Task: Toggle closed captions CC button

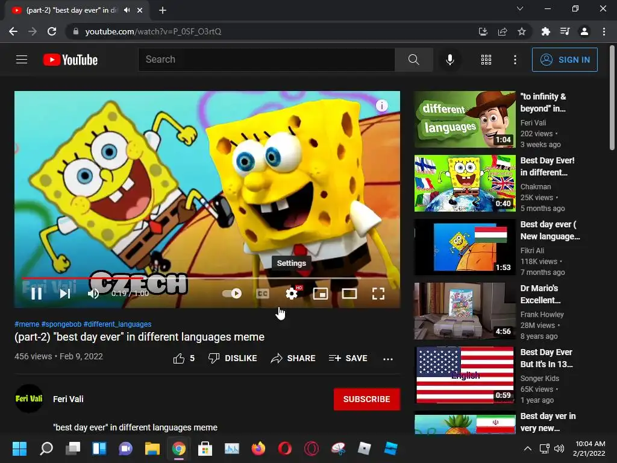Action: tap(263, 294)
